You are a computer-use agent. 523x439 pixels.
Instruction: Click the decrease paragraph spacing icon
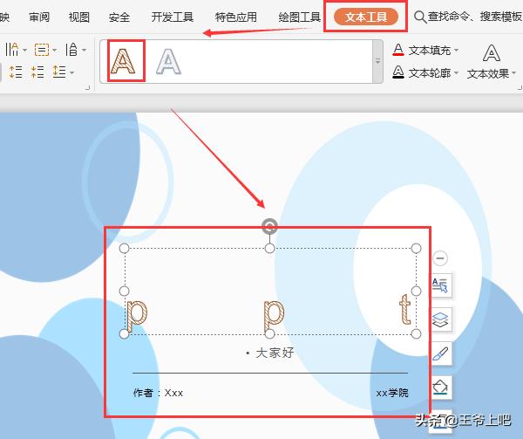click(37, 72)
